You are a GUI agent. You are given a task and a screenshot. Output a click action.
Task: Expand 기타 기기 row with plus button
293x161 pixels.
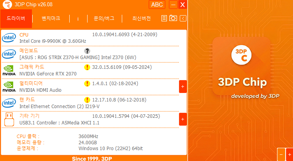coord(183,119)
